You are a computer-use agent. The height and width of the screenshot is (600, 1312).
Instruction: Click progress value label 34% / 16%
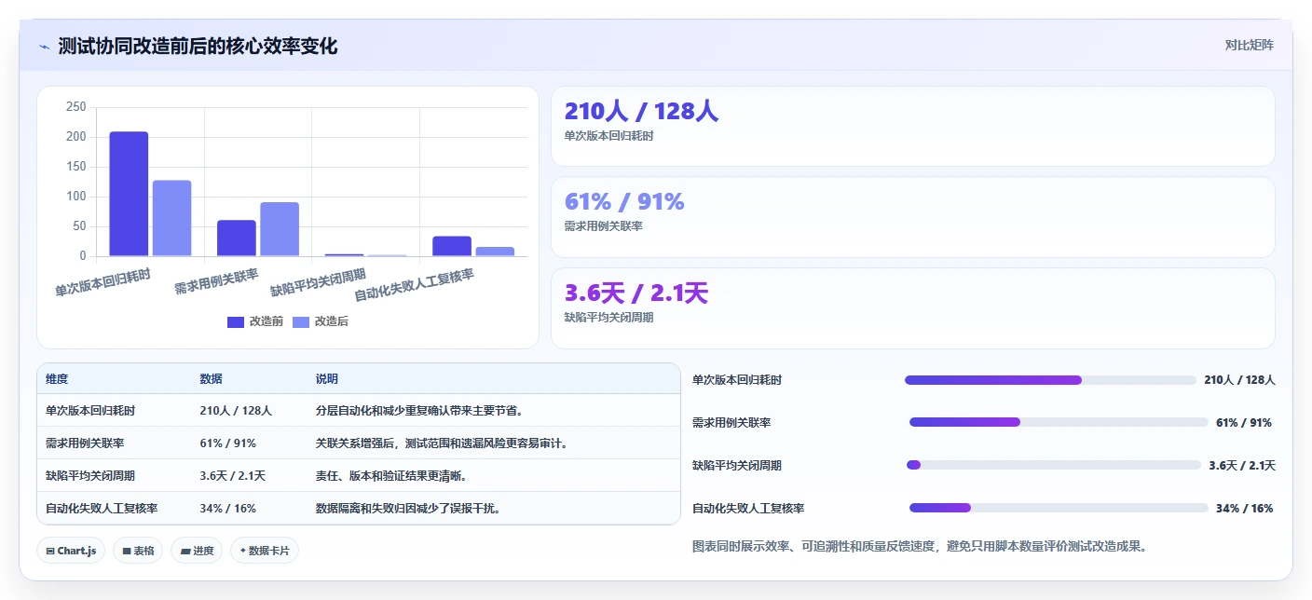pos(1244,508)
